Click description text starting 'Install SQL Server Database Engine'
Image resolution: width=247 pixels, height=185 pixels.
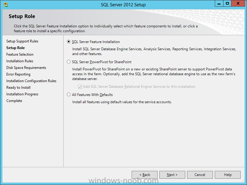tap(154, 51)
